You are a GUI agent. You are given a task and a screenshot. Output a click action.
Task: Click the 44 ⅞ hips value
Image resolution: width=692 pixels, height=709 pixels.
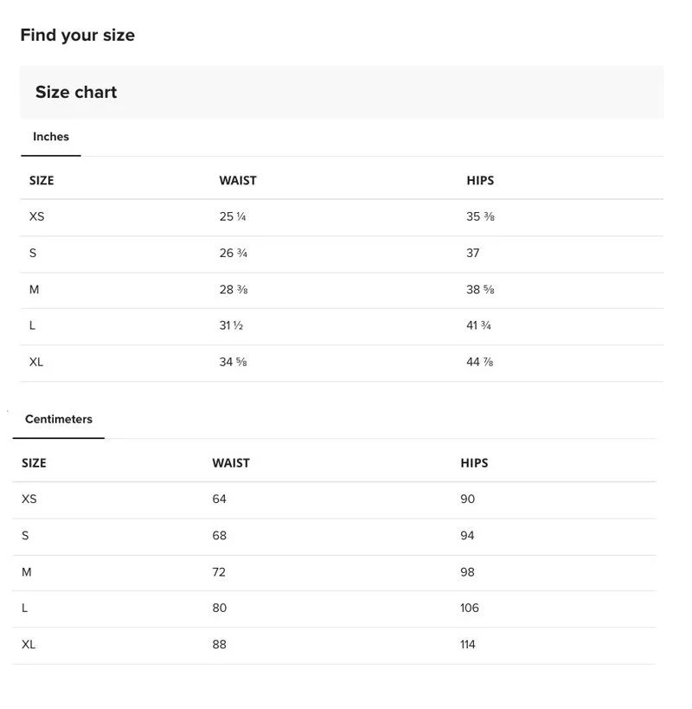(x=480, y=362)
